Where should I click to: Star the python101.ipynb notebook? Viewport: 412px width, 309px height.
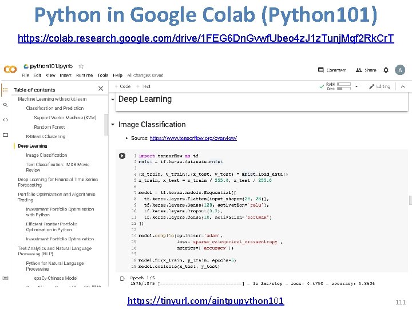click(x=81, y=66)
